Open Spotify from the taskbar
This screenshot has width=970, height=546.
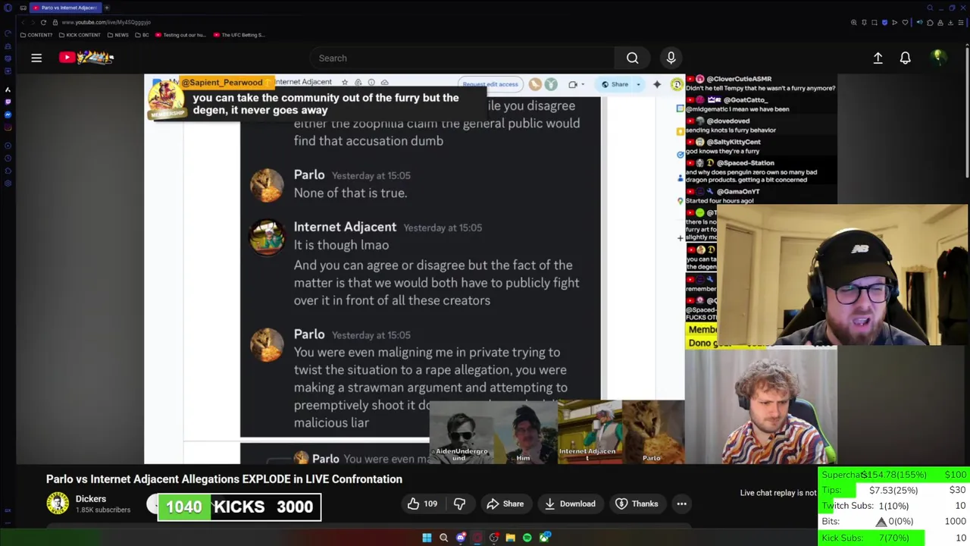click(x=527, y=538)
